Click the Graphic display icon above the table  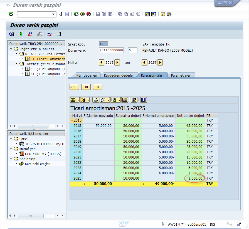tap(134, 99)
